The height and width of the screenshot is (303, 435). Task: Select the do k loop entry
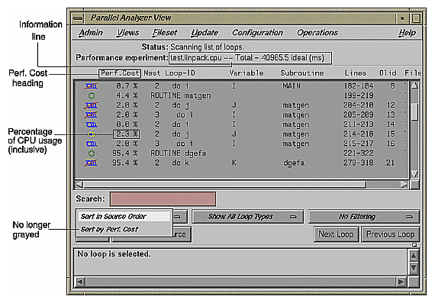[180, 163]
